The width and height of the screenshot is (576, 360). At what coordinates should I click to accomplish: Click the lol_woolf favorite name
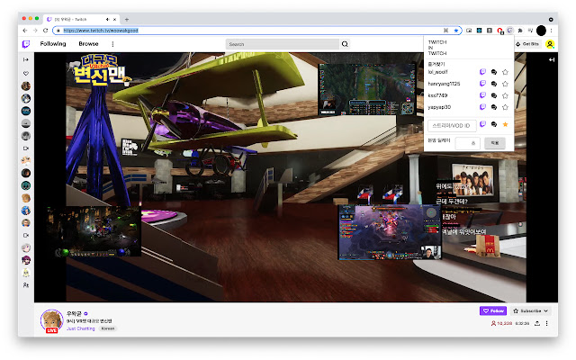coord(438,72)
